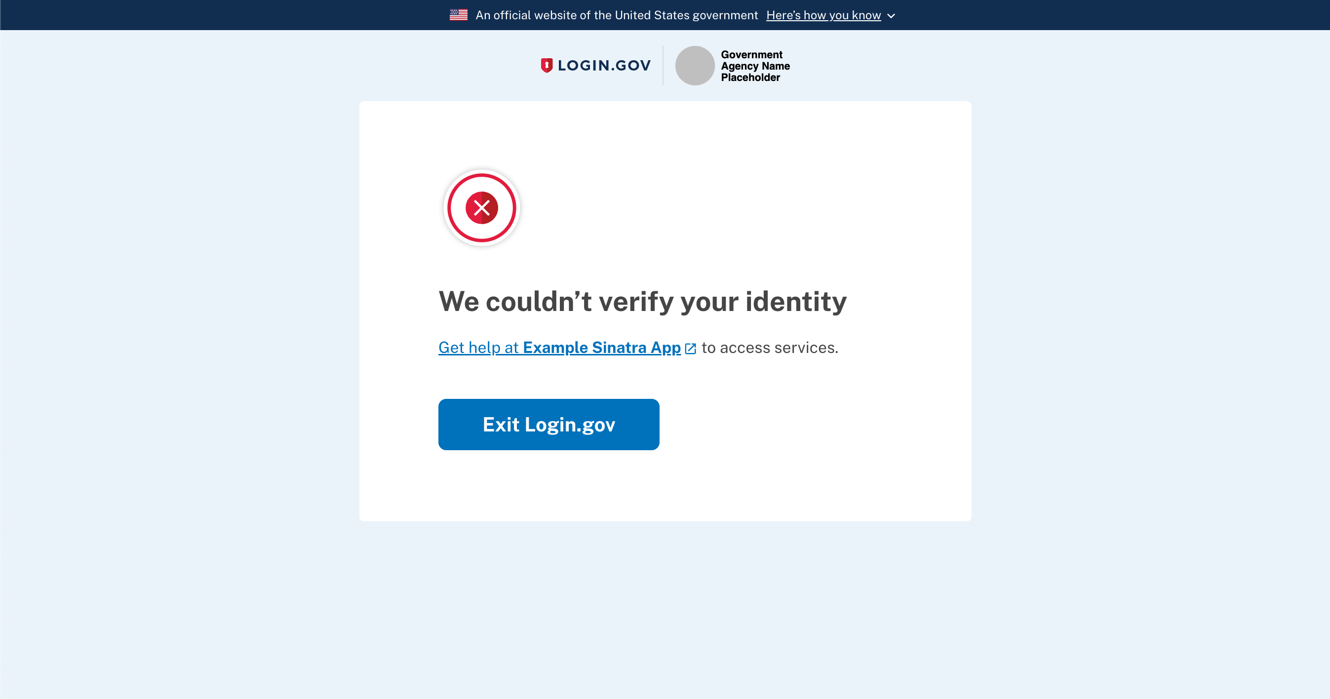This screenshot has width=1330, height=699.
Task: Click the Exit Login.gov button
Action: click(549, 425)
